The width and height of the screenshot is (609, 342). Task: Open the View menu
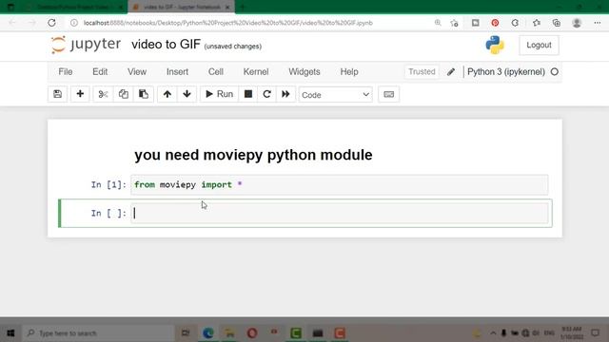click(137, 72)
